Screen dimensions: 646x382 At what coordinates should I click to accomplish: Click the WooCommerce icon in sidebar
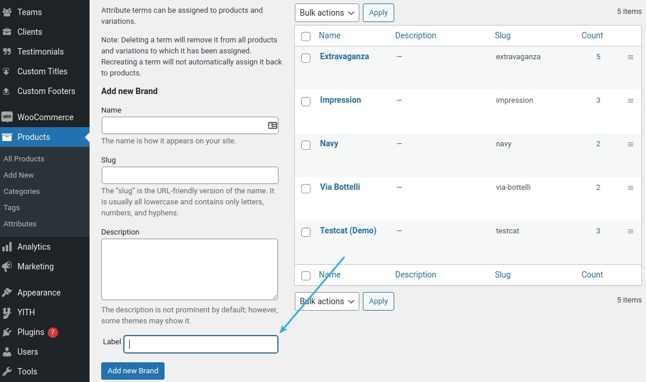coord(7,117)
